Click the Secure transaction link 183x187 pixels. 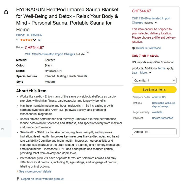(x=162, y=118)
